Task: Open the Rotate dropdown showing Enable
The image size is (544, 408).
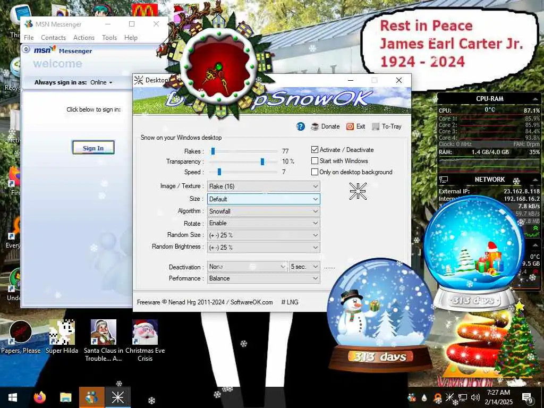Action: click(x=263, y=223)
